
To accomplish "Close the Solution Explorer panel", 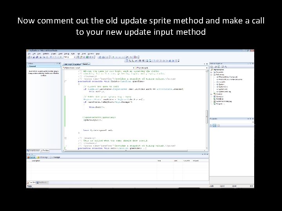I will [x=253, y=64].
